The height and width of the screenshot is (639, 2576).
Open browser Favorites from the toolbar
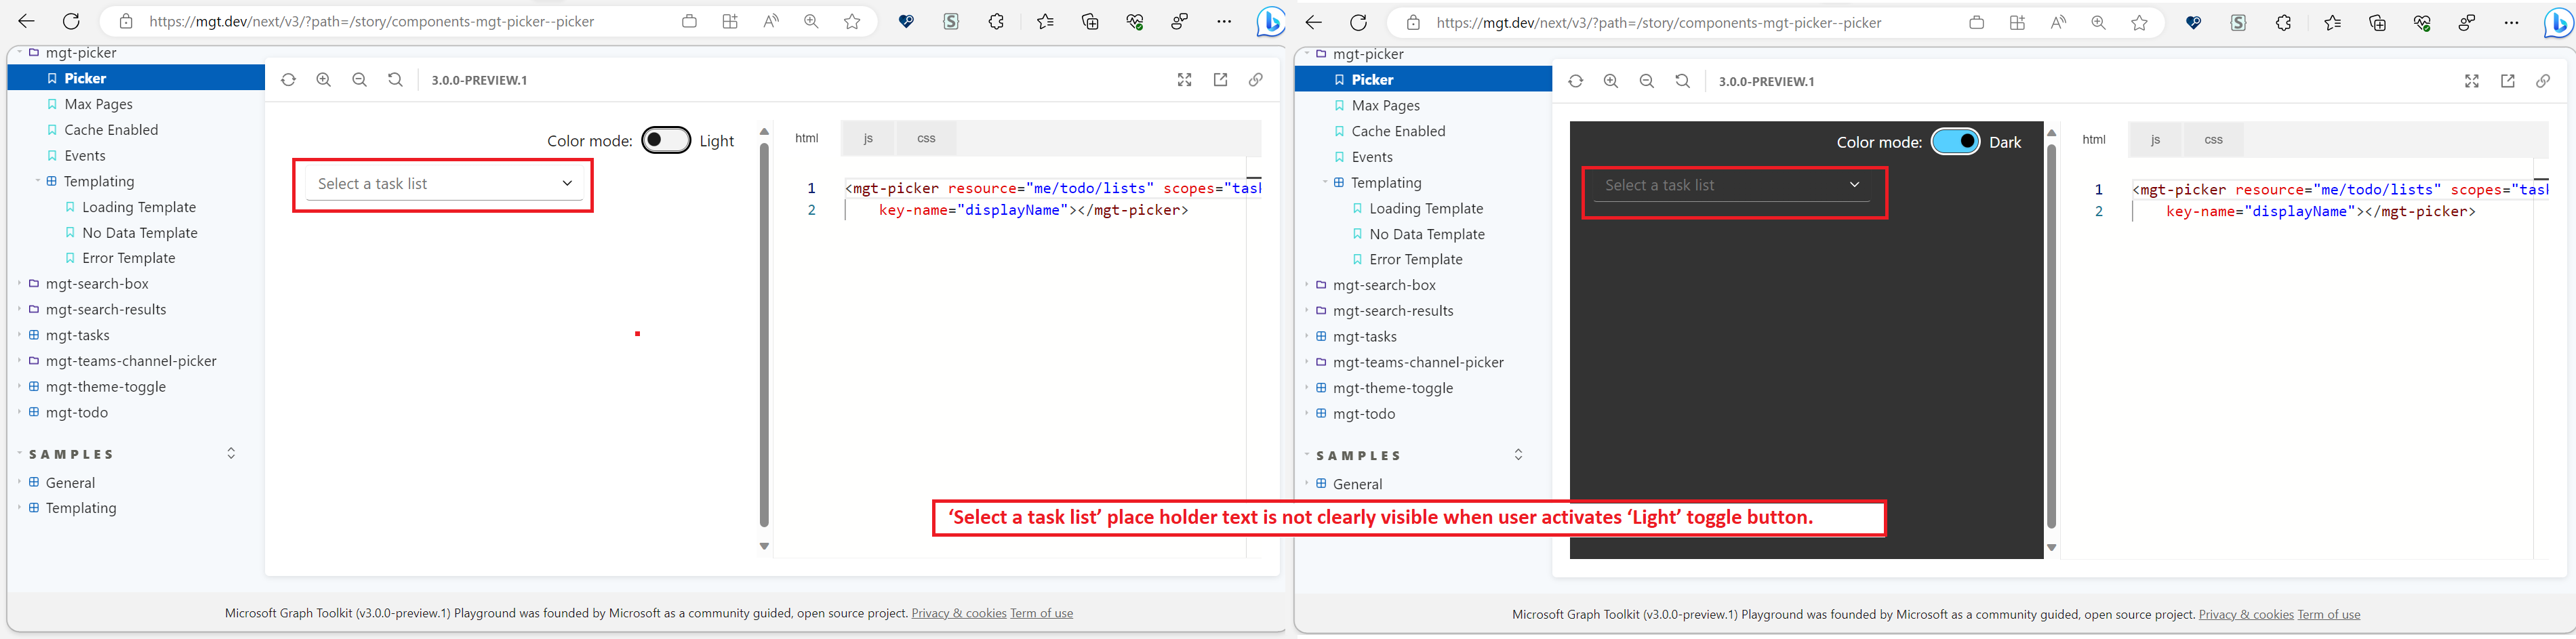(1045, 22)
